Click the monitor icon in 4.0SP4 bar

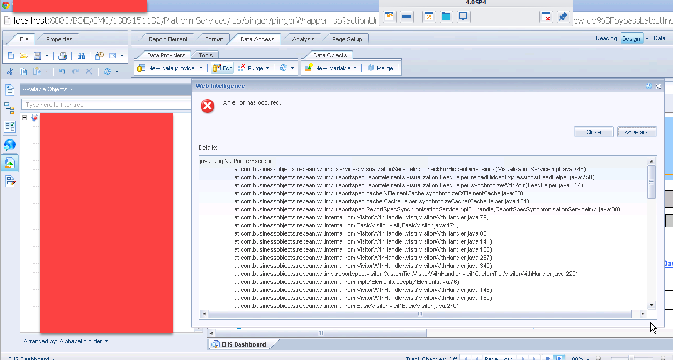tap(464, 17)
